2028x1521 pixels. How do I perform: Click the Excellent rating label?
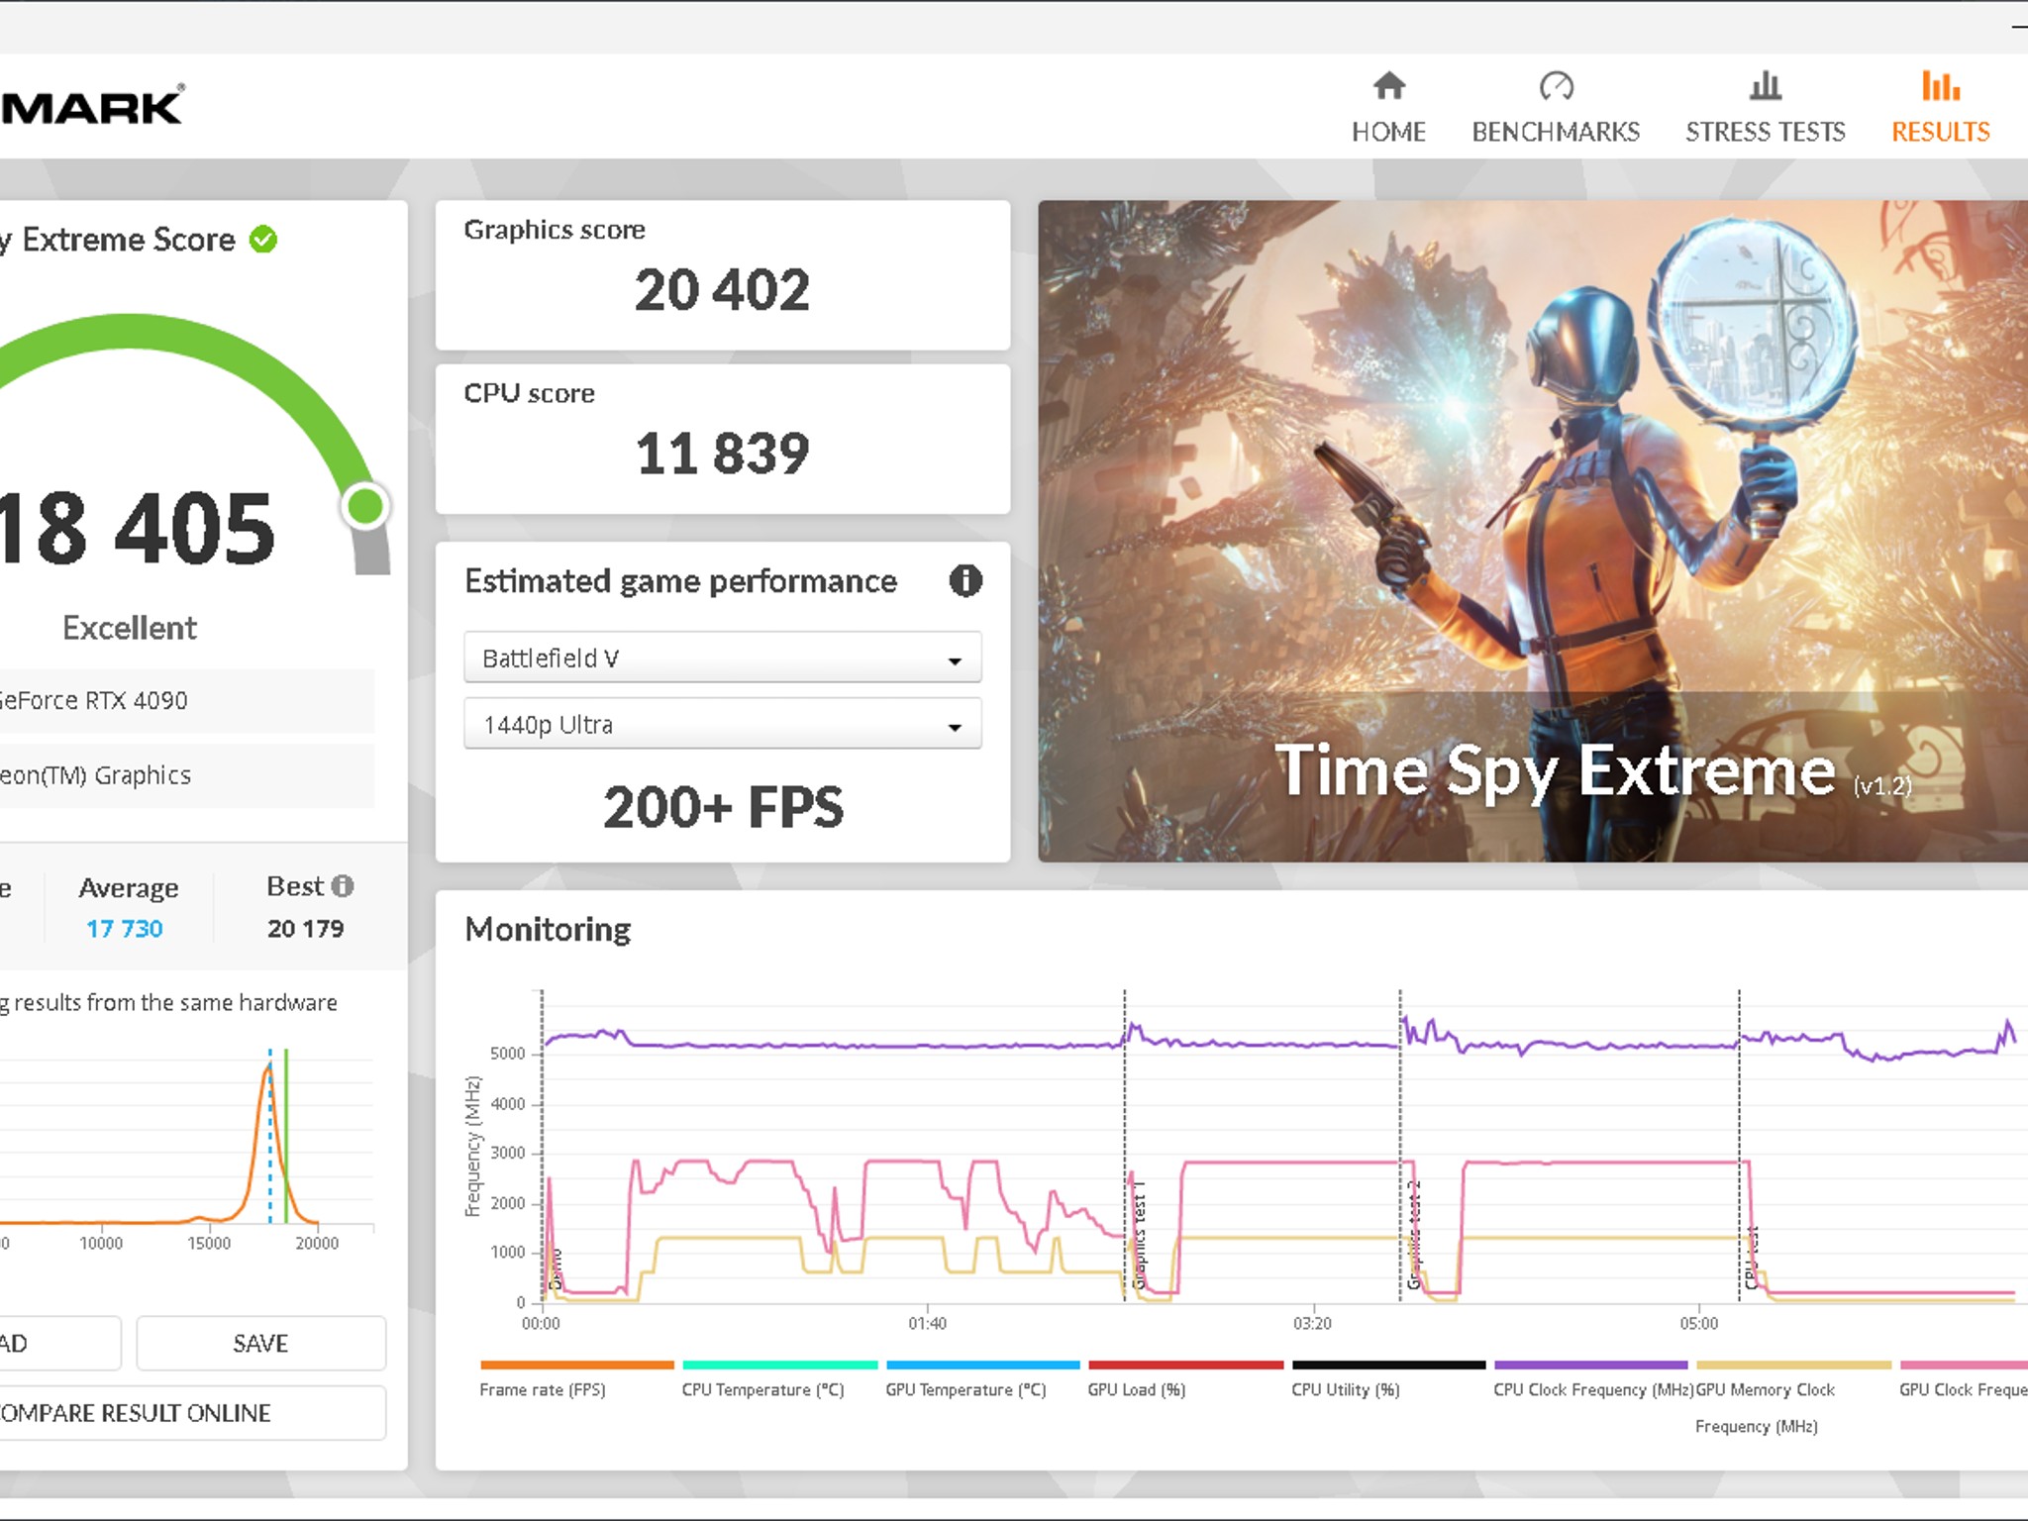pos(130,628)
